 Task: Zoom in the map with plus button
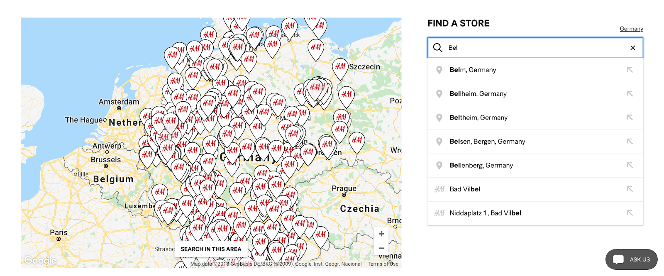pyautogui.click(x=381, y=234)
